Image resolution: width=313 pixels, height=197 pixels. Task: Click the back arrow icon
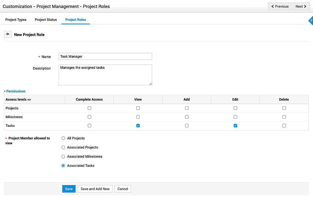tap(8, 34)
